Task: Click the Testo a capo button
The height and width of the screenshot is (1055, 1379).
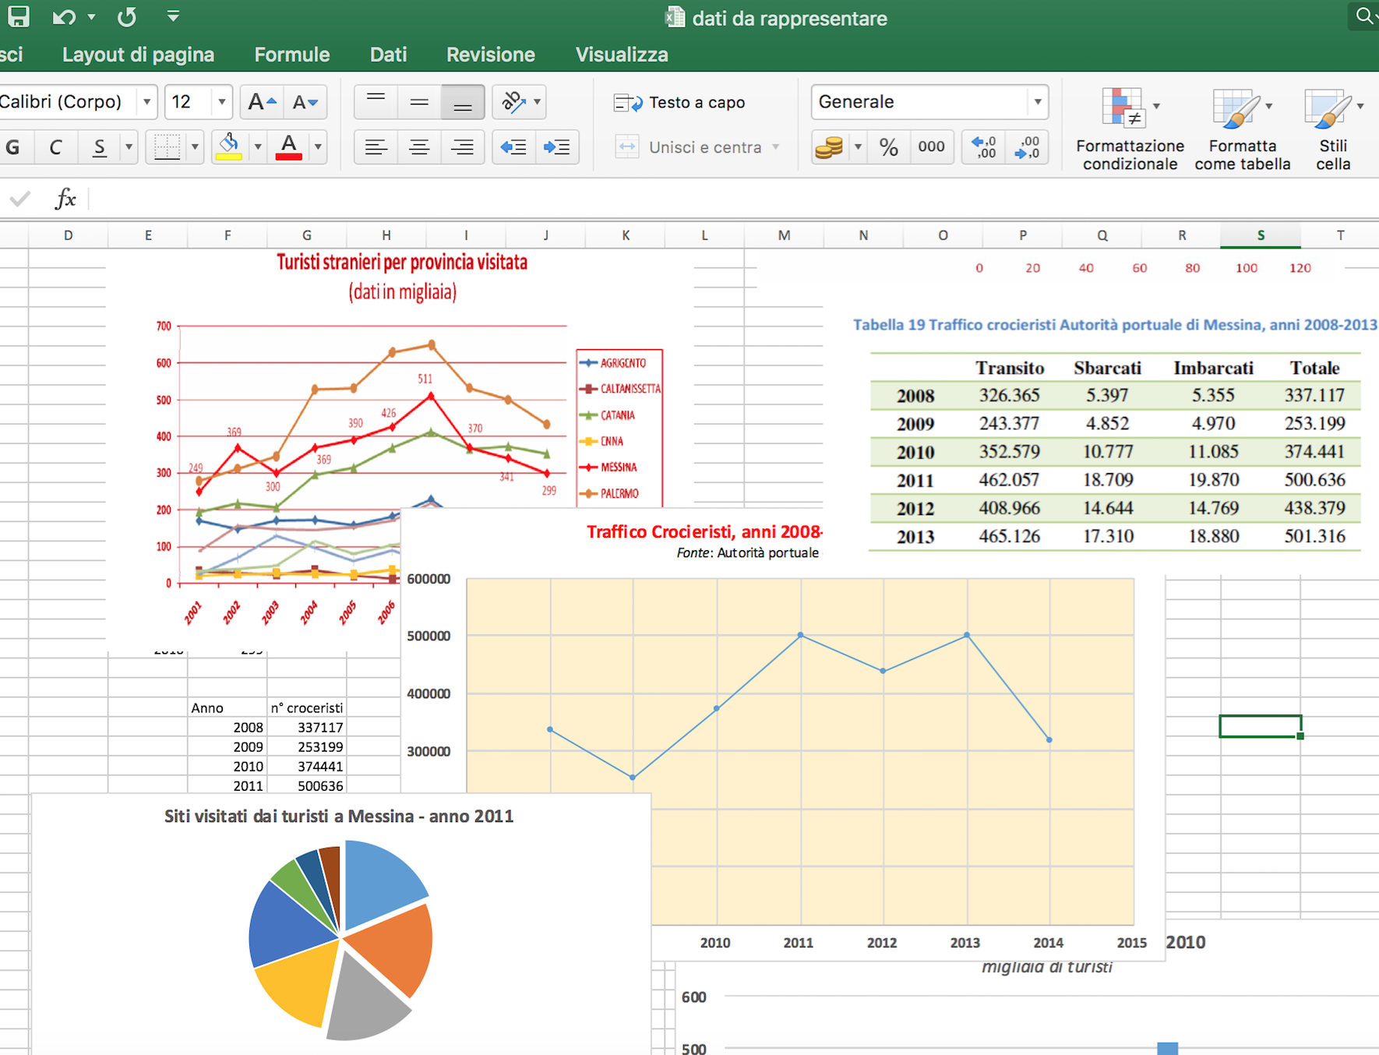Action: (x=679, y=103)
